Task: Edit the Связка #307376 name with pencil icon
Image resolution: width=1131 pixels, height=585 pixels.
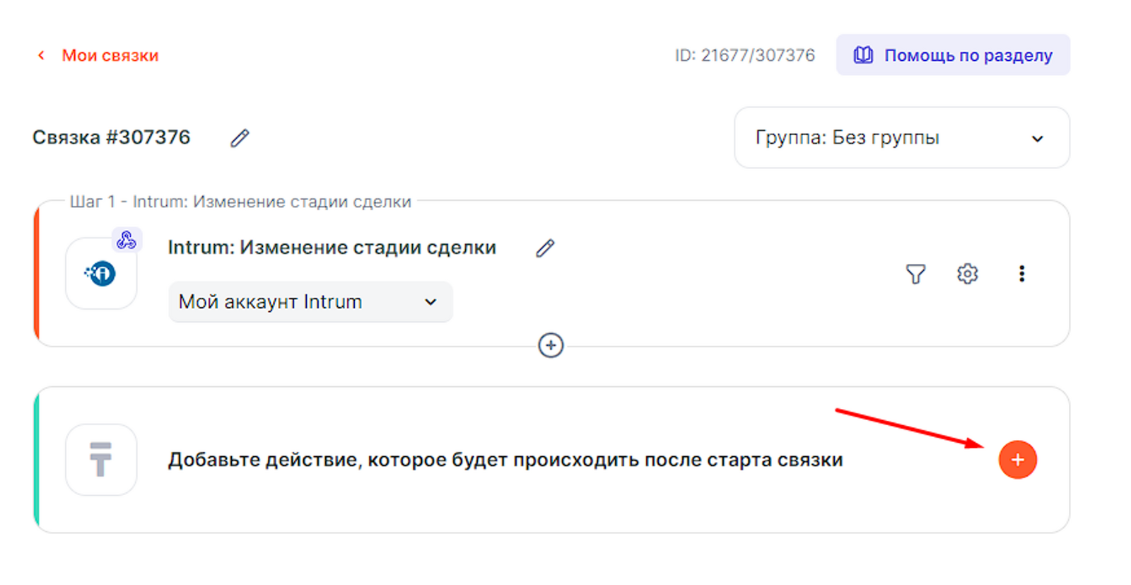Action: point(240,138)
